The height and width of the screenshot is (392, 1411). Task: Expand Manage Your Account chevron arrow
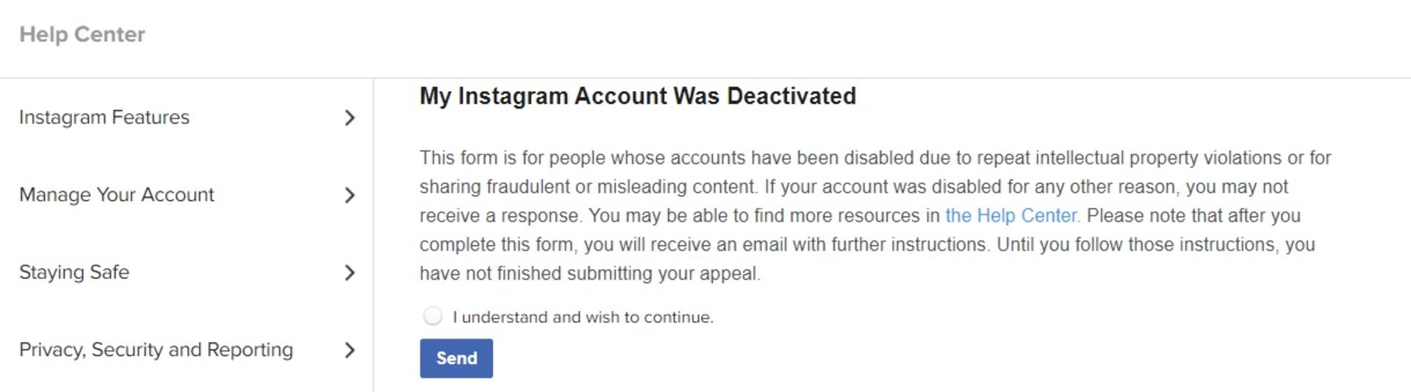[x=350, y=195]
